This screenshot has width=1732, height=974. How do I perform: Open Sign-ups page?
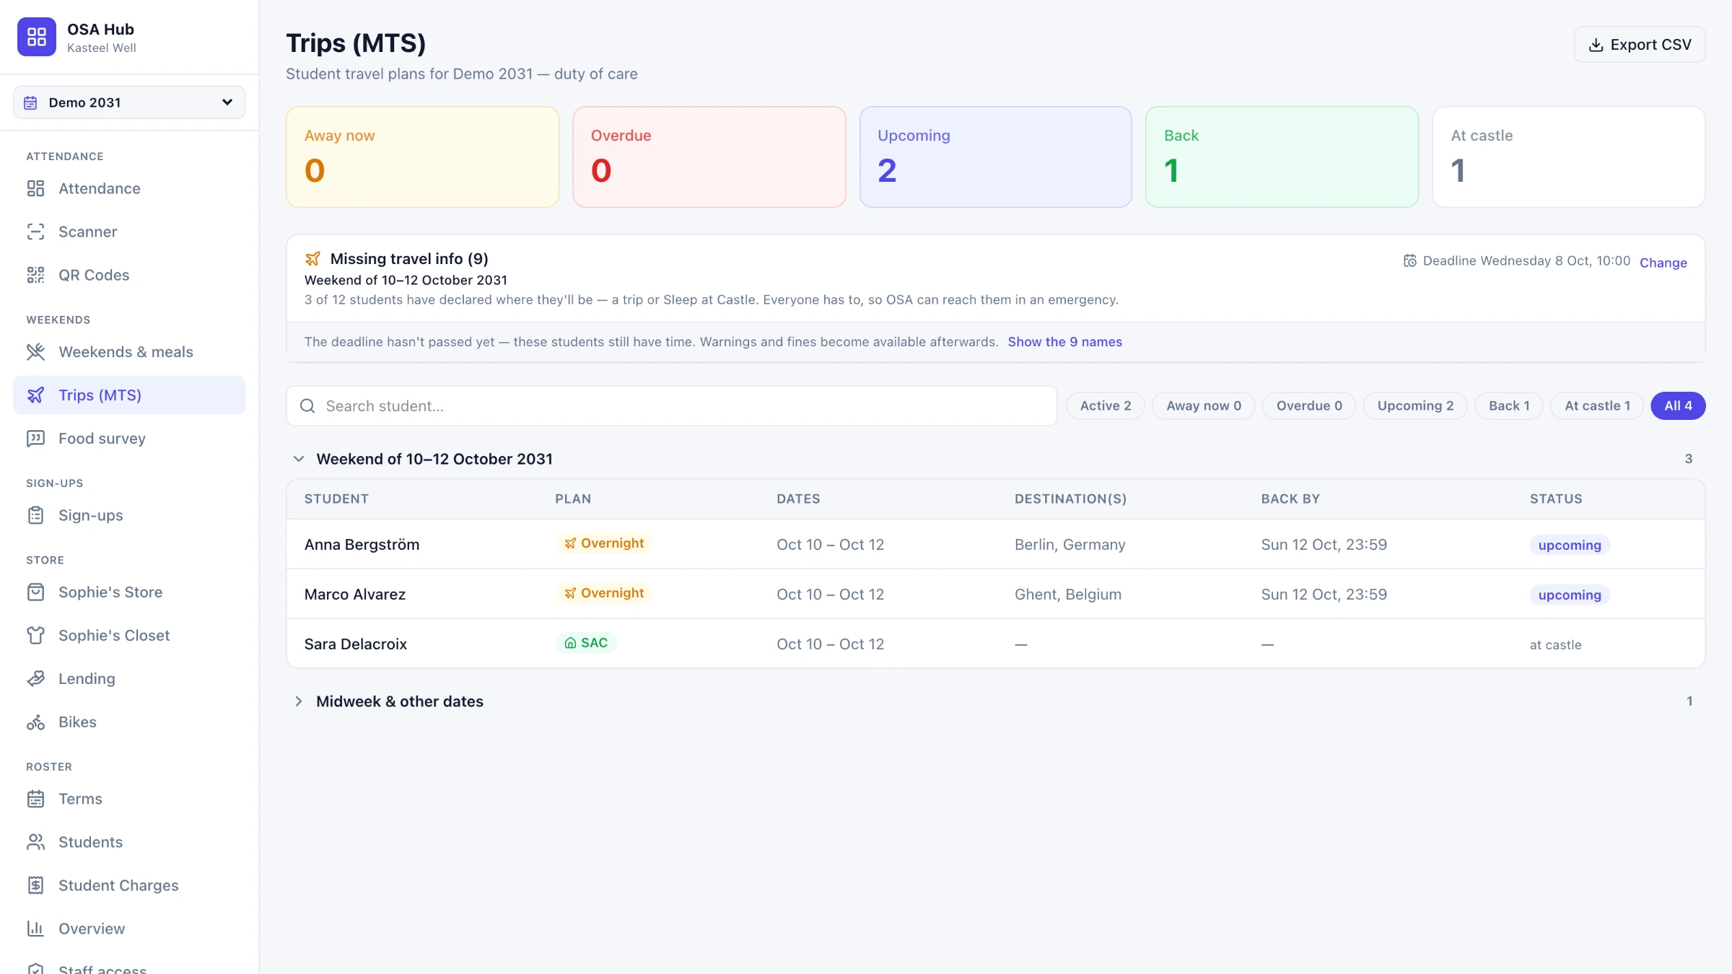click(x=129, y=515)
